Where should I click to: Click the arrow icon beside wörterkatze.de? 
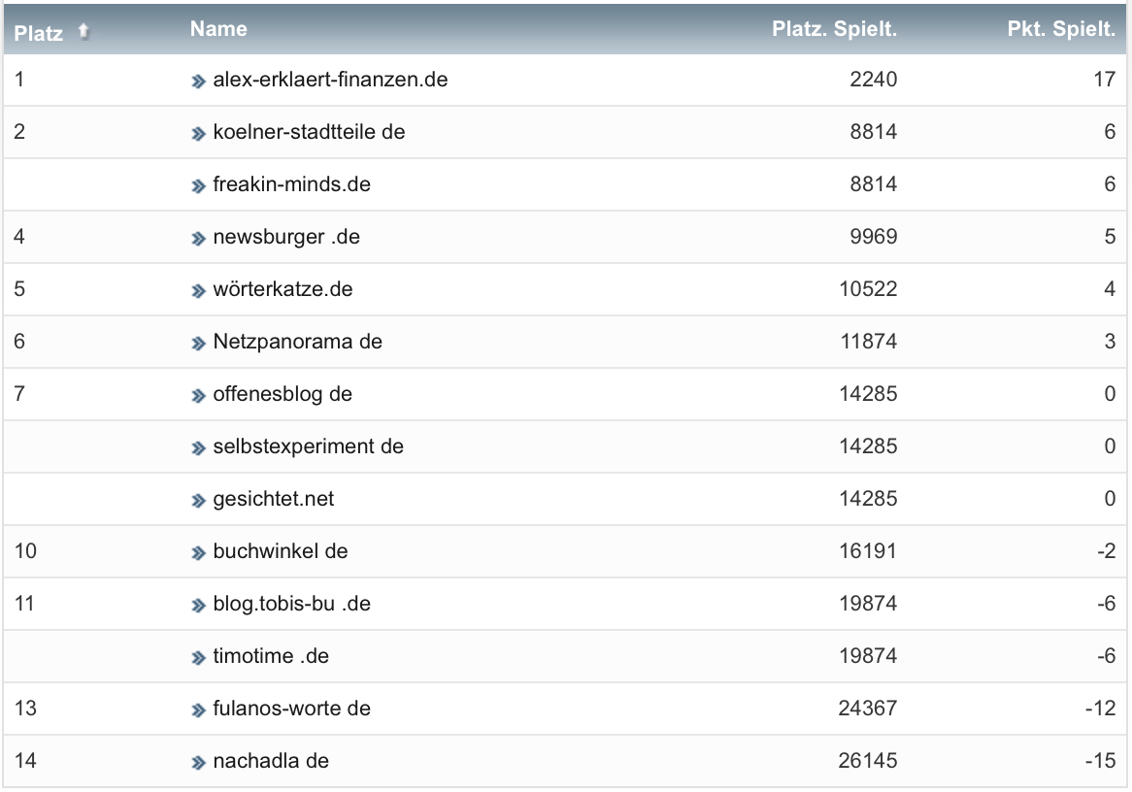(x=198, y=290)
